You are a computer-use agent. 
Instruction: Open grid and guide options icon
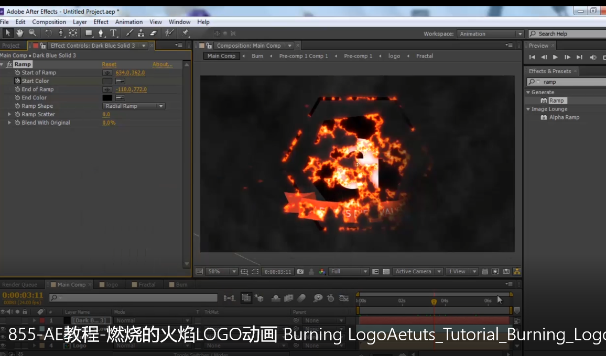click(244, 272)
